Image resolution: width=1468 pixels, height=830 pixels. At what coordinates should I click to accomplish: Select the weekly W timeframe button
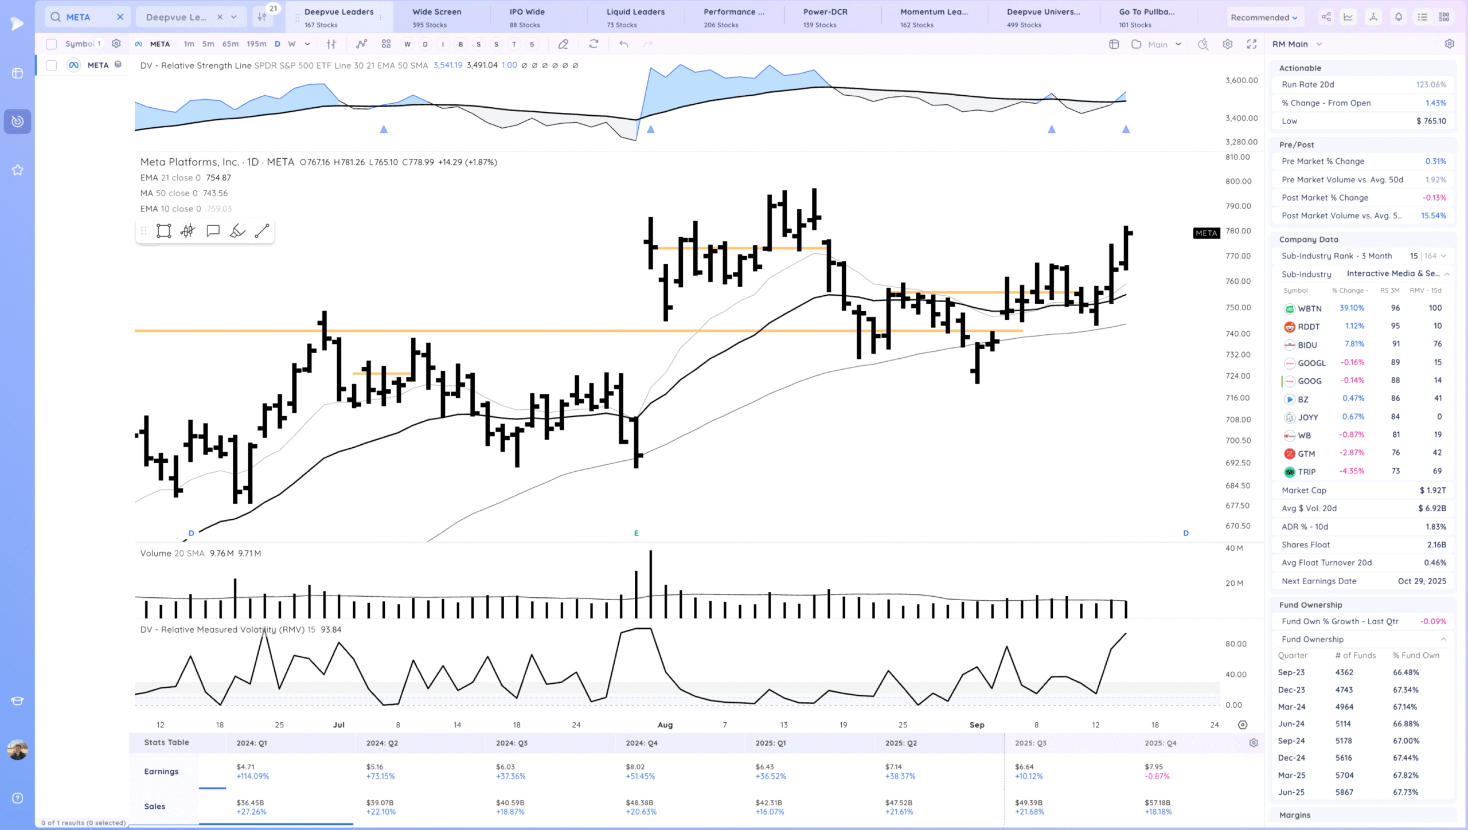coord(292,44)
